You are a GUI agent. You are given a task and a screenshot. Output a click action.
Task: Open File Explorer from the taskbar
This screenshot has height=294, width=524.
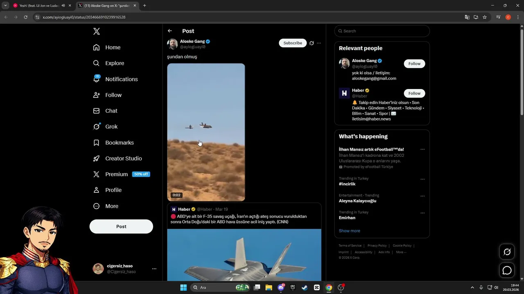(269, 287)
